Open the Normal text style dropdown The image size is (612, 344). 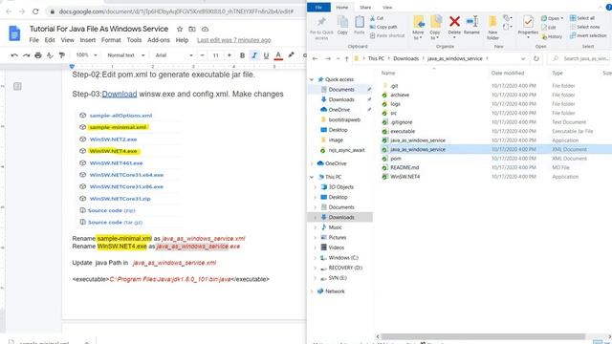click(125, 55)
